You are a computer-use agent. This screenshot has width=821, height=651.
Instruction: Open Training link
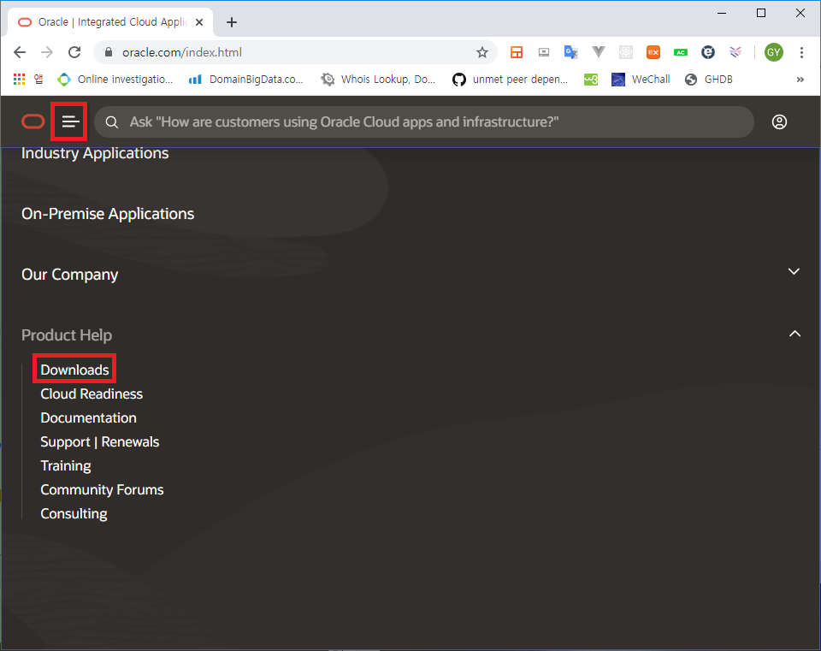[66, 466]
